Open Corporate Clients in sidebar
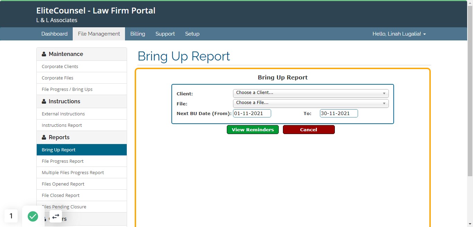This screenshot has height=227, width=473. coord(82,66)
